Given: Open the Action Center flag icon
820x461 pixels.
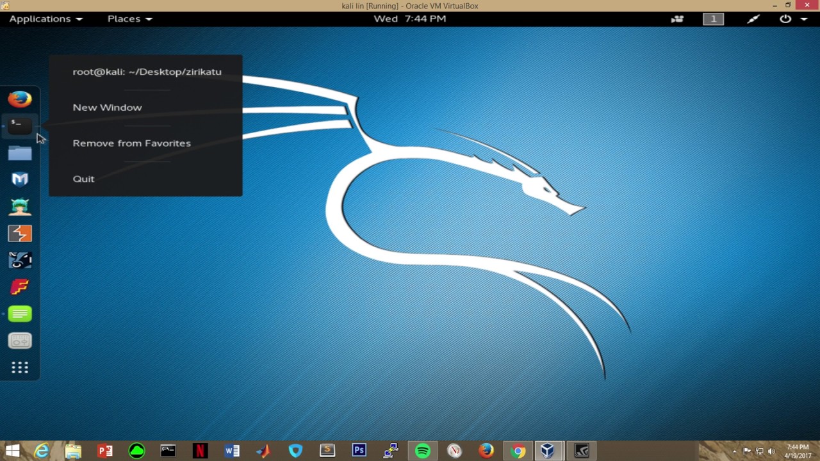Looking at the screenshot, I should (x=747, y=451).
